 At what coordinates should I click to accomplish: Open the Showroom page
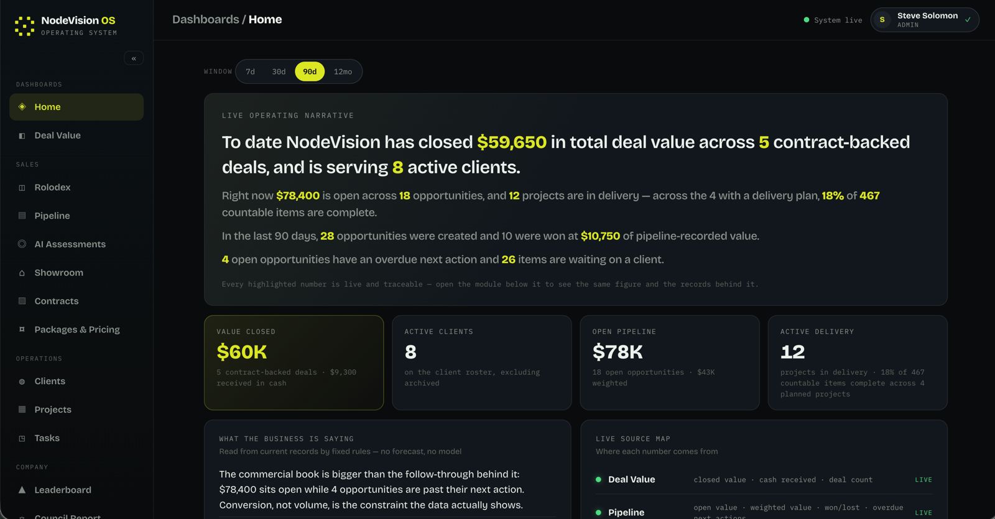tap(76, 273)
